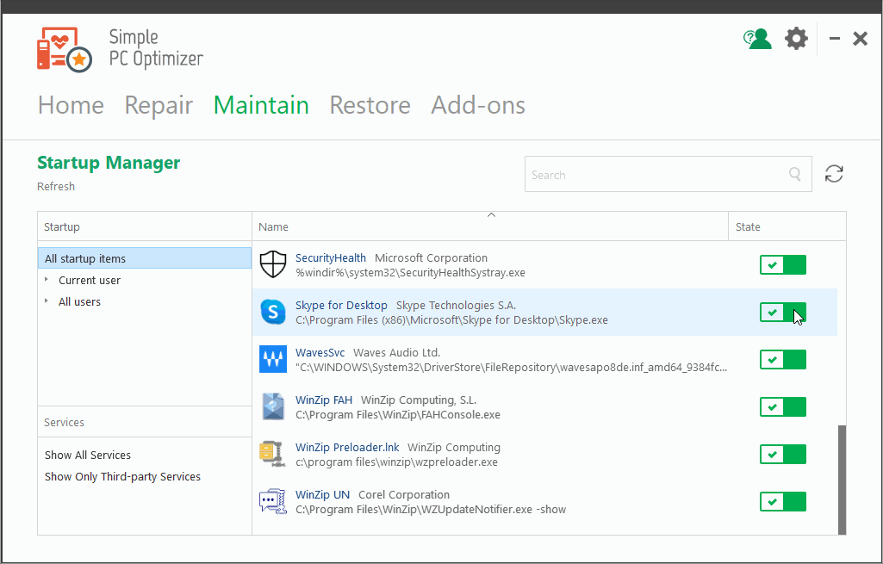Click the Simple PC Optimizer logo icon

tap(65, 49)
